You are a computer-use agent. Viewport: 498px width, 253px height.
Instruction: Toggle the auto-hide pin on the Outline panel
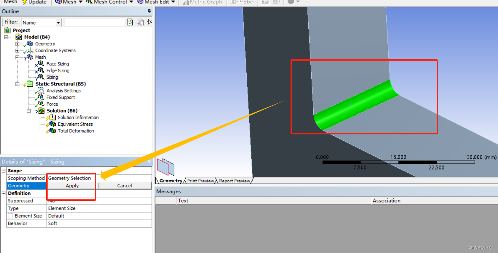click(149, 11)
